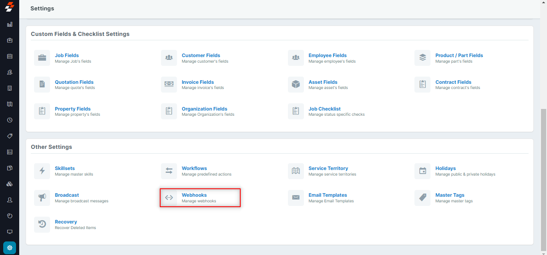Click the Holidays calendar icon

tap(422, 171)
